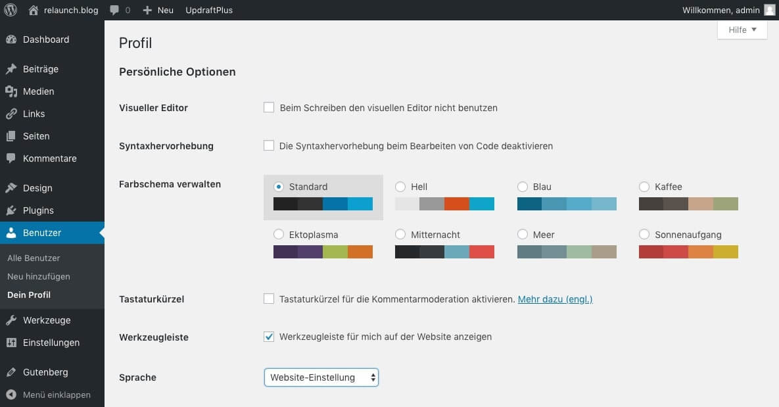Expand the Hilfe panel
The image size is (779, 407).
coord(742,30)
